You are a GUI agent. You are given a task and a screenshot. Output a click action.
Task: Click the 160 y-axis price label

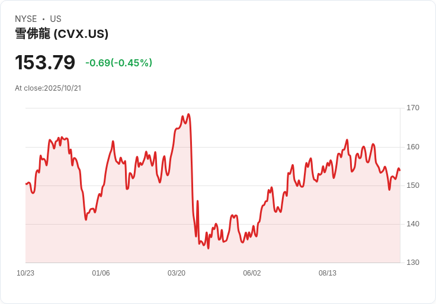[x=412, y=147]
